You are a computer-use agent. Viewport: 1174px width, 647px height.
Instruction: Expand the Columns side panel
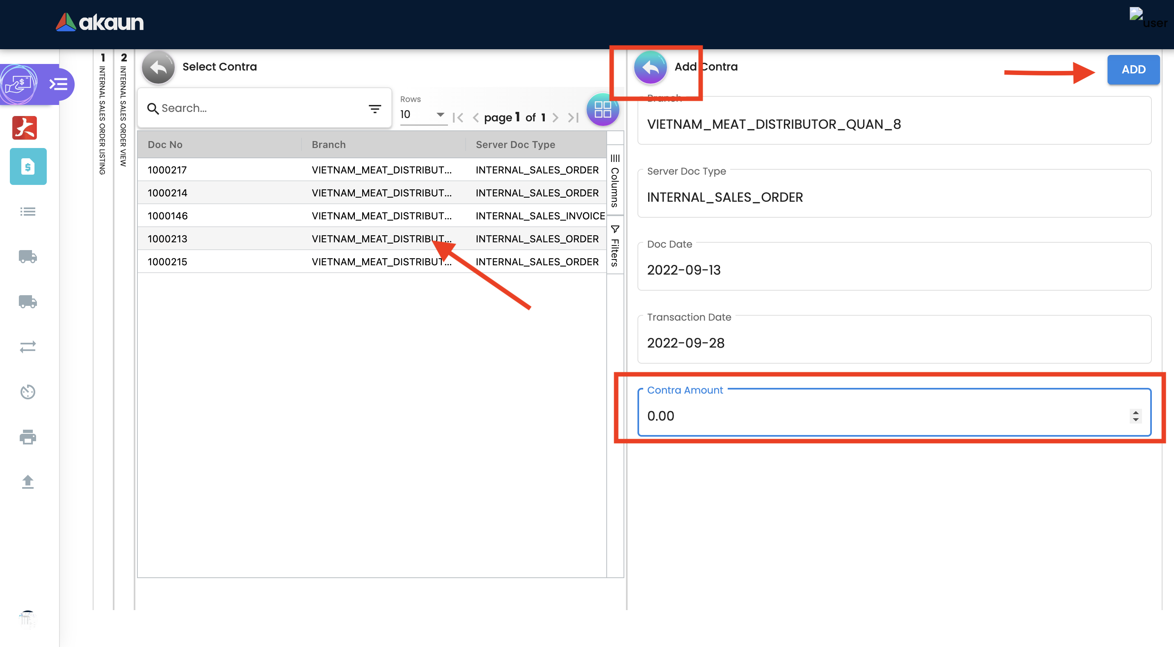(x=615, y=181)
